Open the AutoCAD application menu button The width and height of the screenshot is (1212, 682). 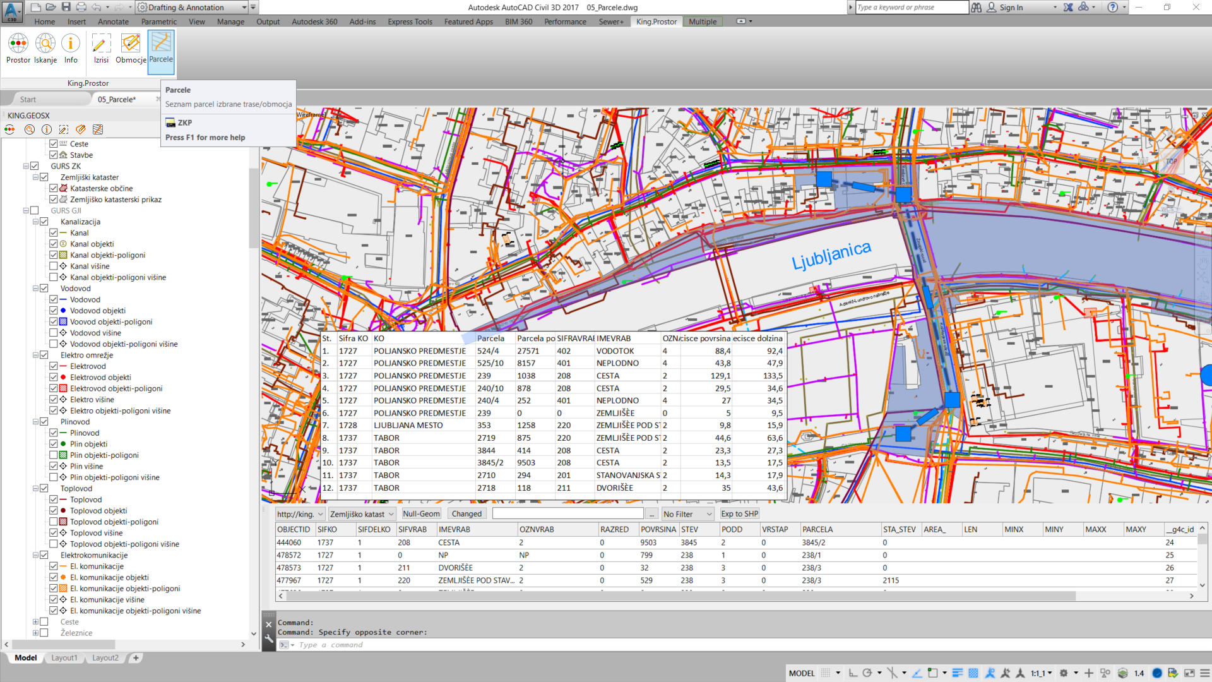coord(12,11)
